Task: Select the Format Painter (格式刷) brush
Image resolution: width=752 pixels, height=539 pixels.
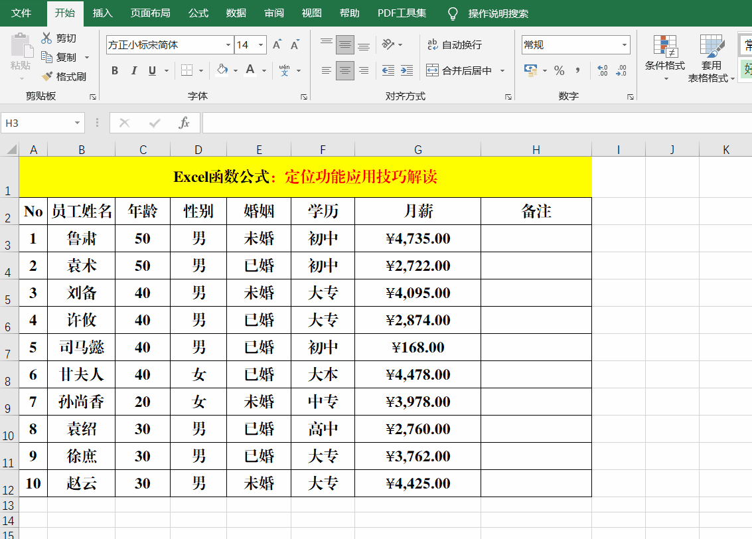Action: [x=47, y=76]
